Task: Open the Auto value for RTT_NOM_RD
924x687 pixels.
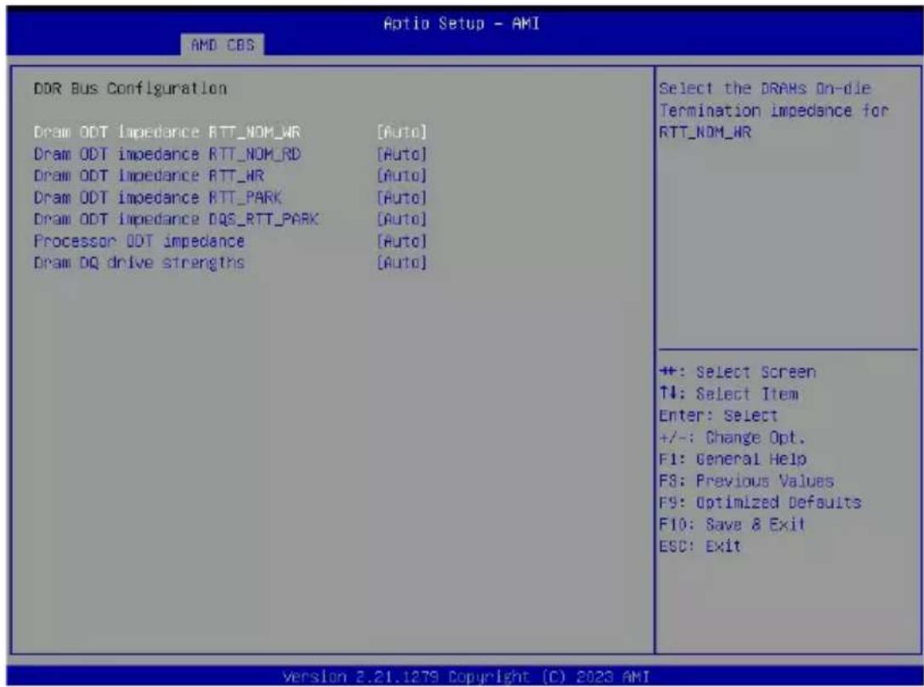Action: click(x=401, y=154)
